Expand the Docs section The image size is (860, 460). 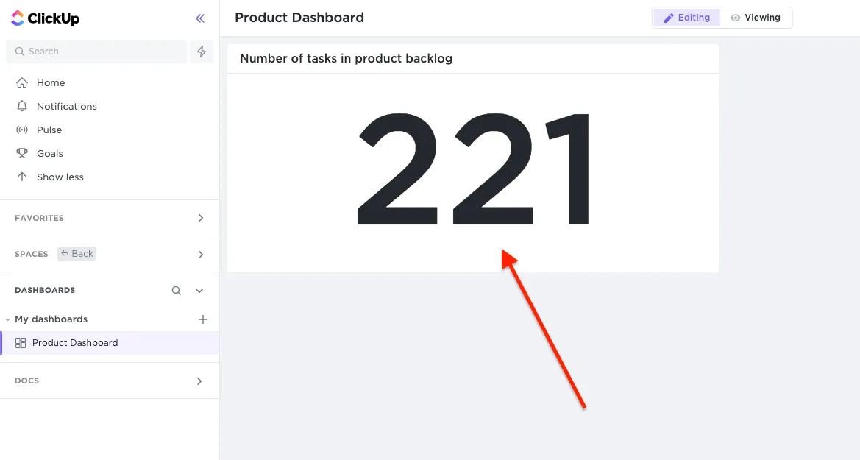tap(199, 381)
